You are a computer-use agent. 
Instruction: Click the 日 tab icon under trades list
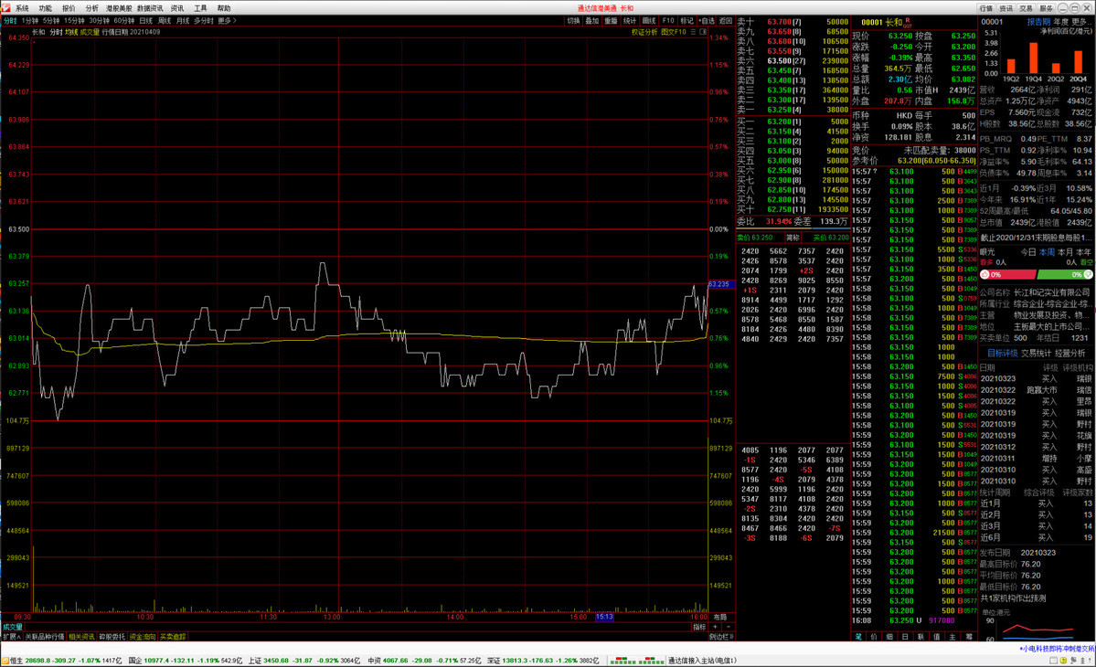905,637
